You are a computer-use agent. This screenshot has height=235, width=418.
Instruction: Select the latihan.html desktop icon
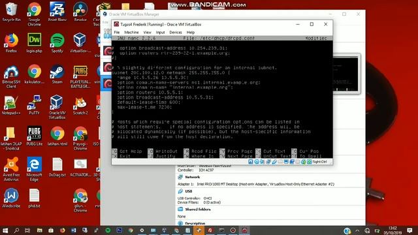coord(57,136)
